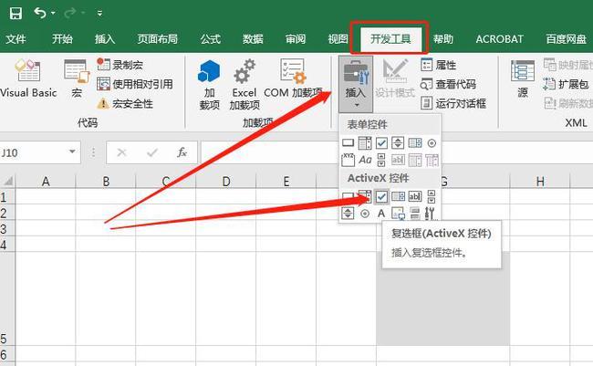This screenshot has width=593, height=366.
Task: Open the Visual Basic editor
Action: (x=28, y=78)
